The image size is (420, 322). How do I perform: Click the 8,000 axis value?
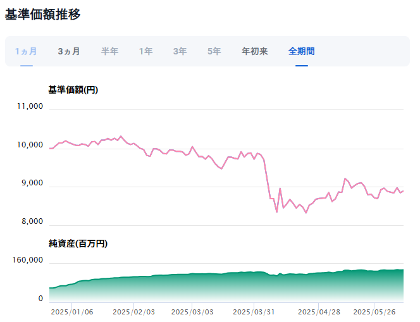coord(32,221)
